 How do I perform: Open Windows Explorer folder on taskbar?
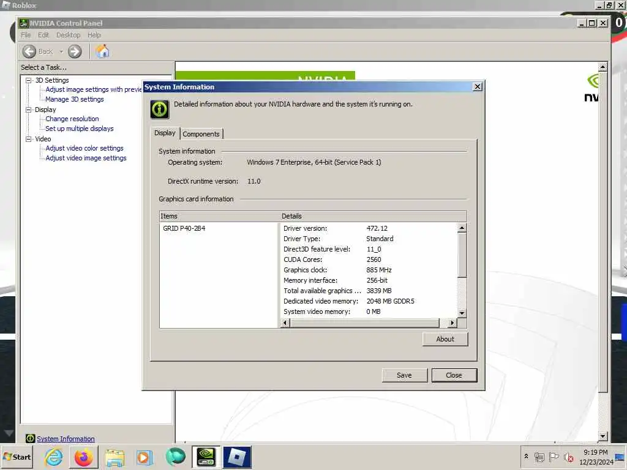(x=115, y=457)
